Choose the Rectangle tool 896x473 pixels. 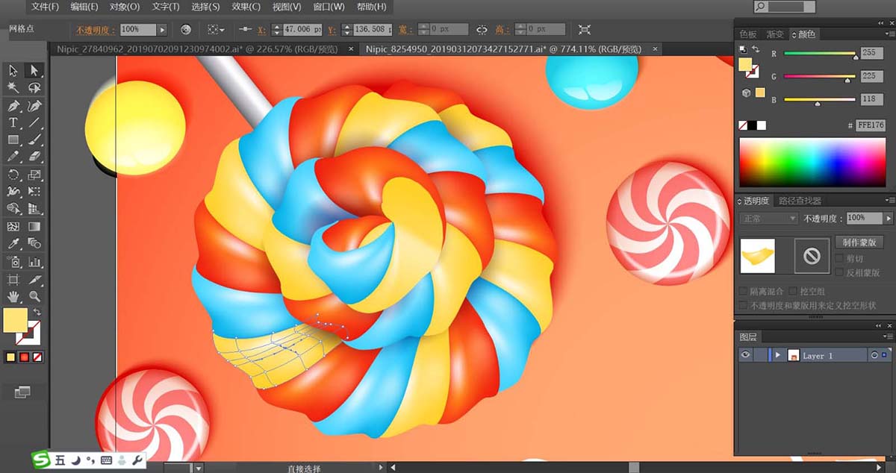click(13, 140)
